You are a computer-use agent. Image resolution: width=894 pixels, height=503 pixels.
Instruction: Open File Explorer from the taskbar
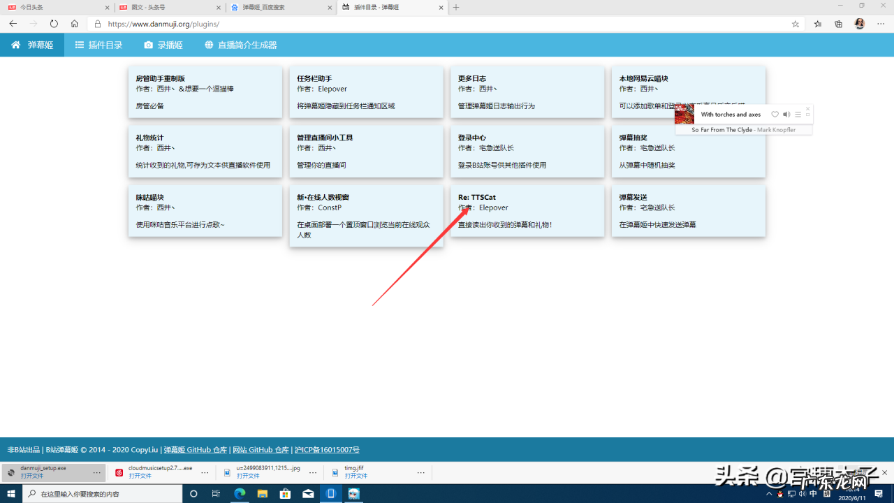coord(262,493)
